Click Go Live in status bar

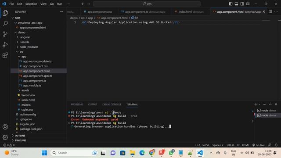click(x=258, y=145)
